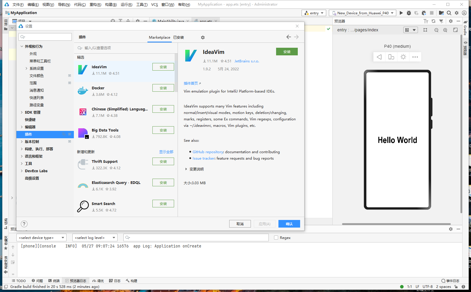Switch to the 已安装 tab

coord(178,37)
